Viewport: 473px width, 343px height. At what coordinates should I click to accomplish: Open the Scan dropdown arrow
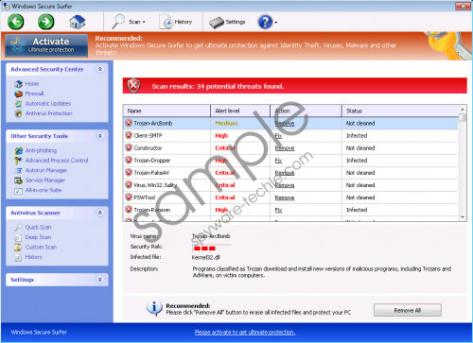(x=144, y=22)
